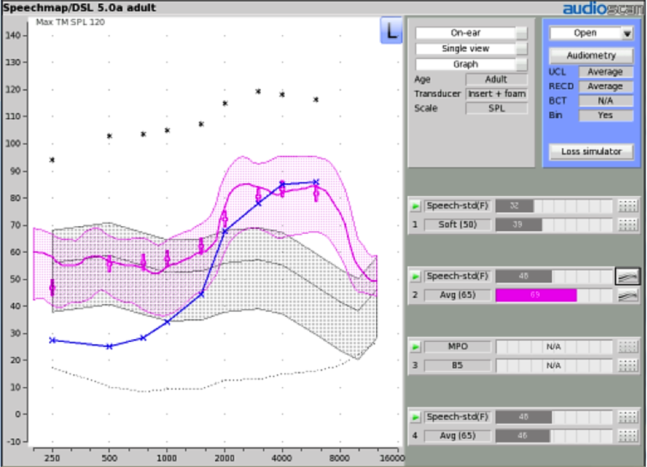Click test 1 gray bar showing 32
The width and height of the screenshot is (647, 467).
[x=514, y=206]
